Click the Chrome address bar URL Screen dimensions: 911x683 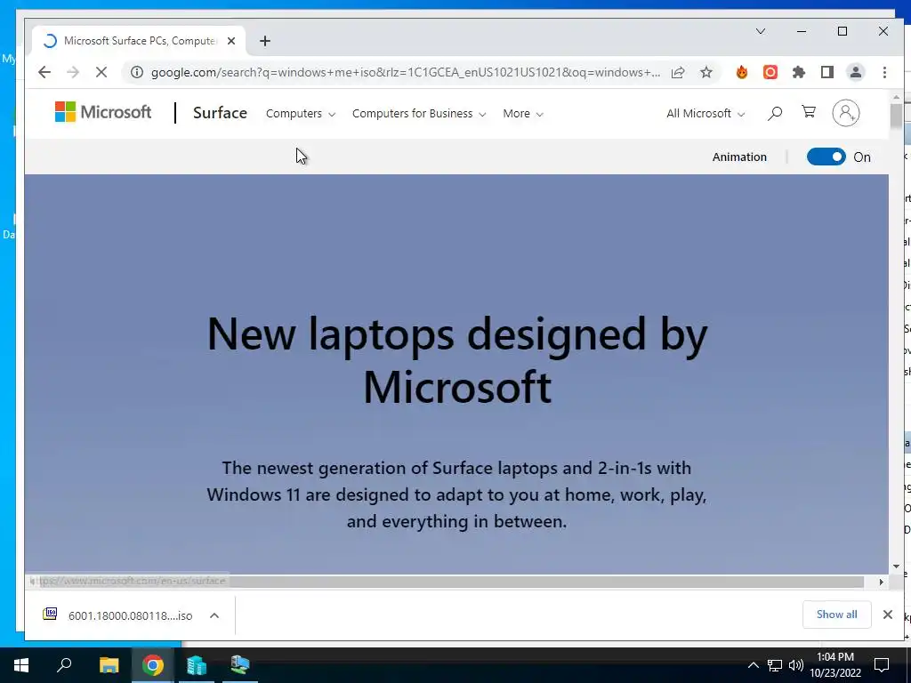click(x=405, y=72)
